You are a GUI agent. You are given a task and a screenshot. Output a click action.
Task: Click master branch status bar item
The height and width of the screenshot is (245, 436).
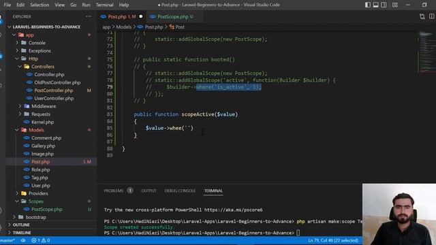tap(7, 240)
